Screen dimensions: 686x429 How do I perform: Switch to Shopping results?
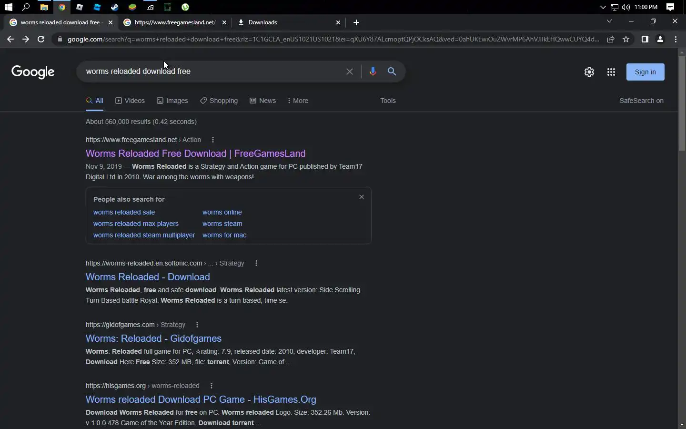(219, 101)
